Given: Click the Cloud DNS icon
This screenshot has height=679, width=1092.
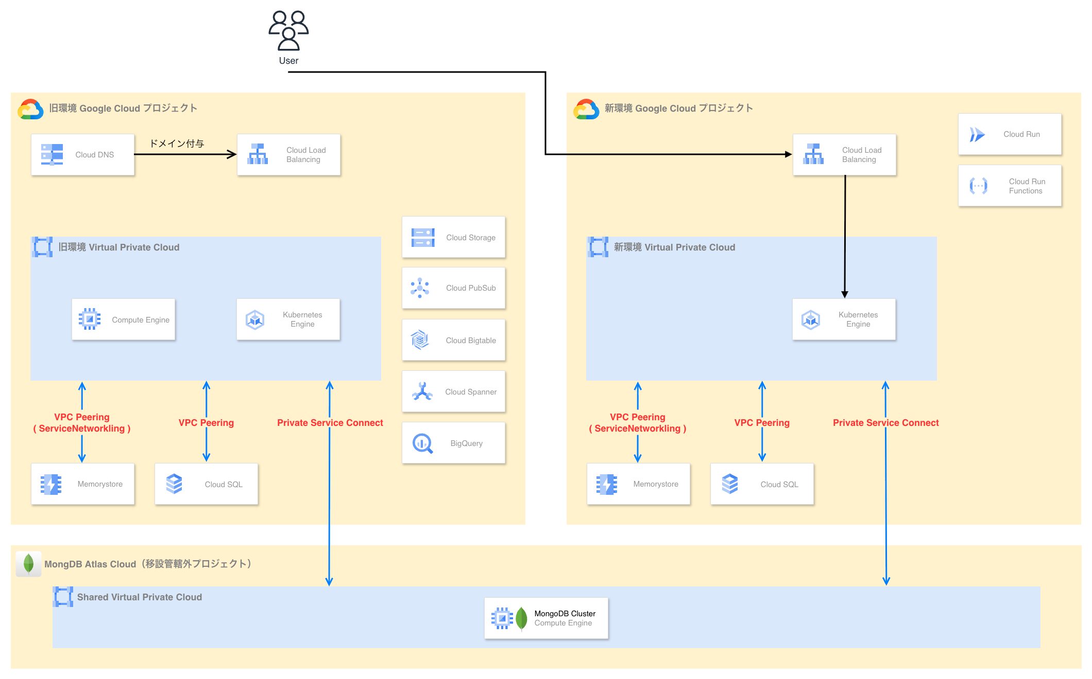Looking at the screenshot, I should pos(52,154).
